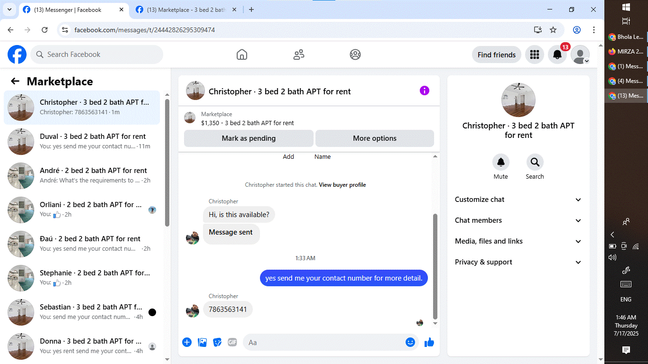The image size is (648, 364).
Task: Expand Privacy & support section
Action: tap(518, 262)
